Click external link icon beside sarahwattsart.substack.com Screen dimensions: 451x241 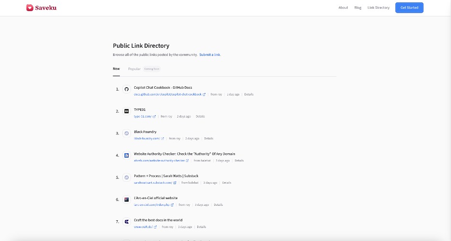(x=175, y=183)
